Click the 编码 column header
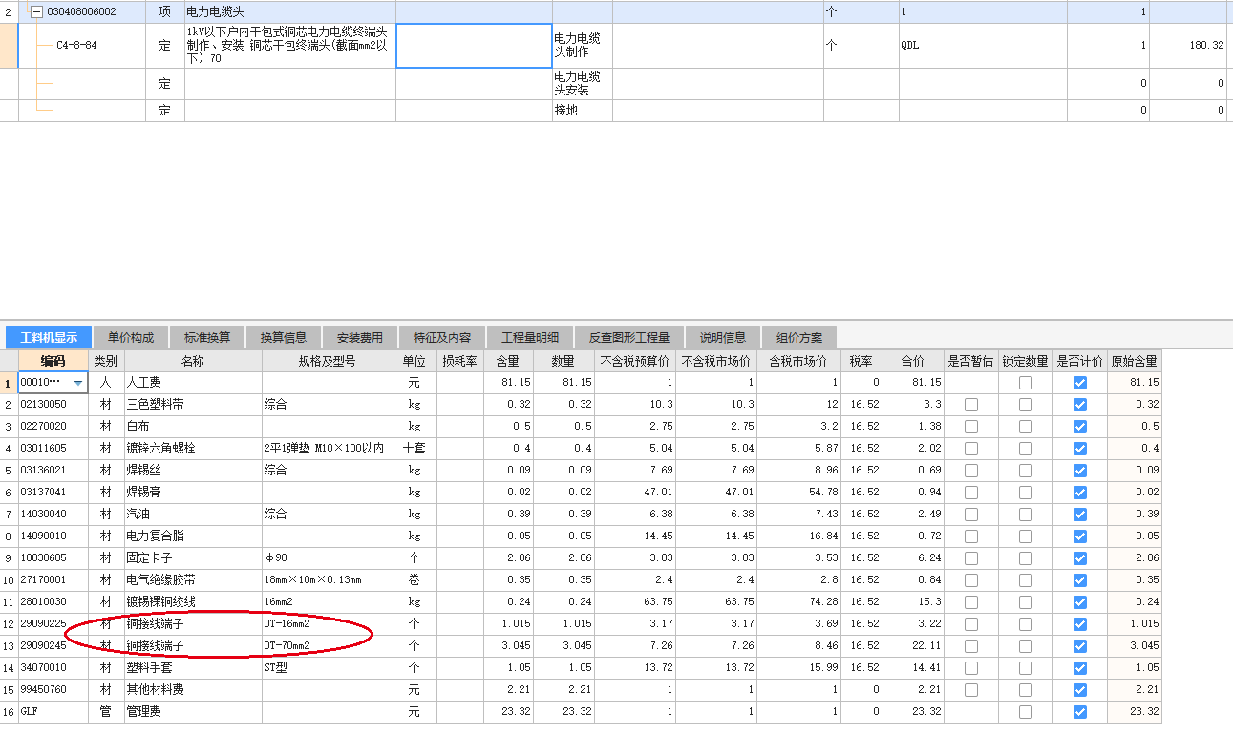 [x=53, y=361]
